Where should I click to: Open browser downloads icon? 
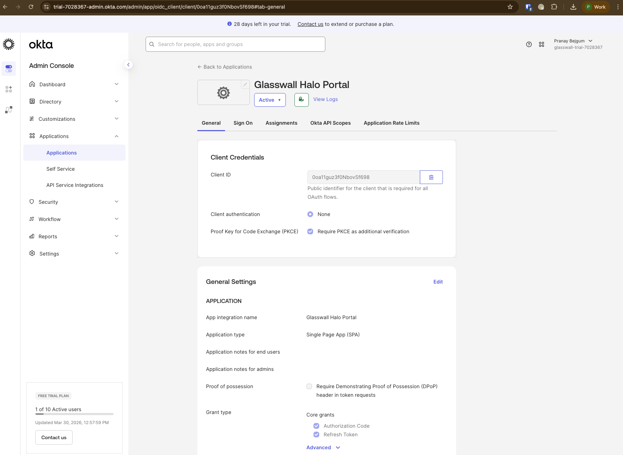point(573,7)
